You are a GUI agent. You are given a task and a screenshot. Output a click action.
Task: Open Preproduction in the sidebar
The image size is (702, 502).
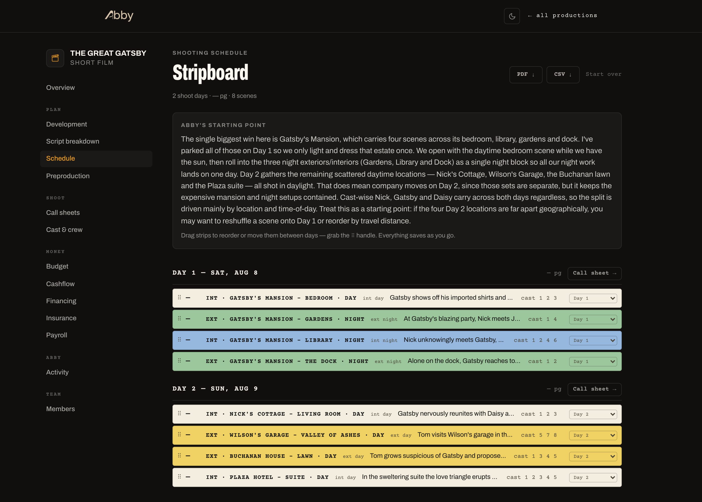point(68,176)
